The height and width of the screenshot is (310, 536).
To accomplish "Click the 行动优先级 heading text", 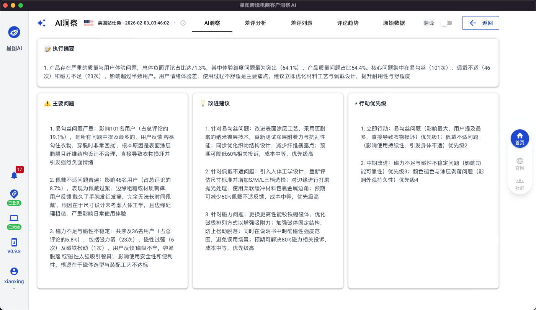I will 373,103.
